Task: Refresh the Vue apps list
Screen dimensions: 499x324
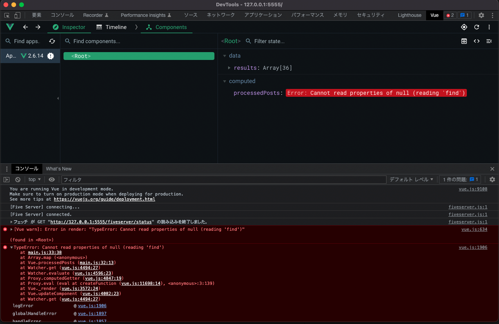Action: pos(52,41)
